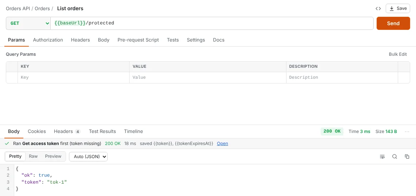Select Pretty view mode
Image resolution: width=416 pixels, height=196 pixels.
tap(15, 156)
